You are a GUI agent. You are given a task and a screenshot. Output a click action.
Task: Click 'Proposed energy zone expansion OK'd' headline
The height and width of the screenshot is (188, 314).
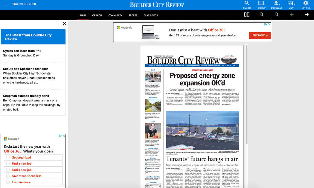coord(202,79)
